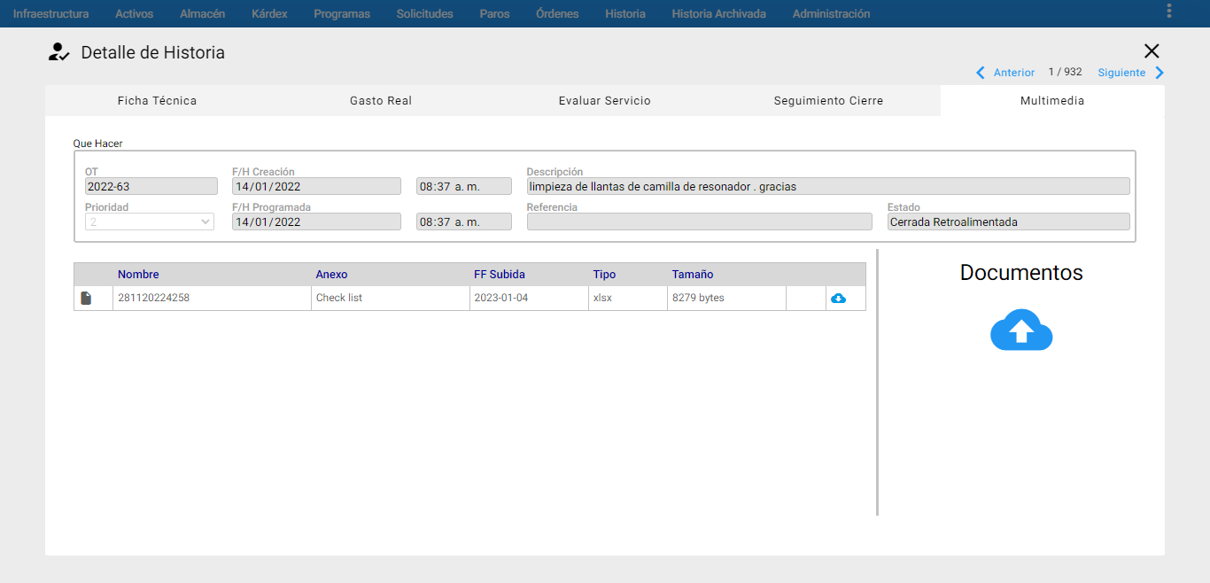This screenshot has height=583, width=1210.
Task: Click the F/H Creación time field
Action: 464,187
